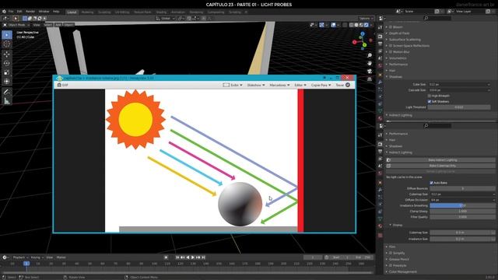The image size is (498, 280).
Task: Play the animation in reverse
Action: click(188, 257)
